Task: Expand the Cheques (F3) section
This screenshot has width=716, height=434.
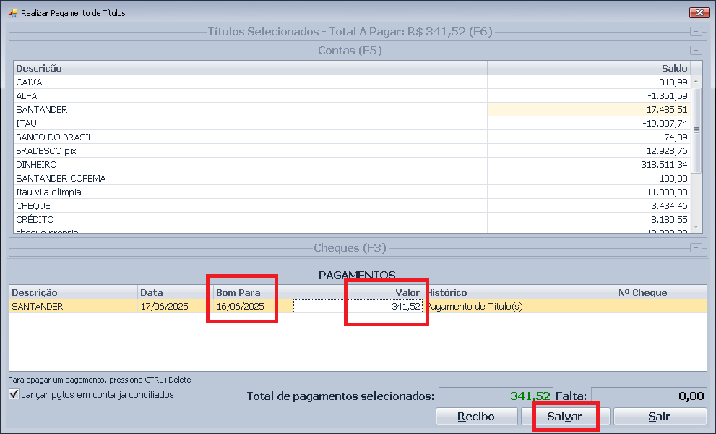Action: [696, 248]
